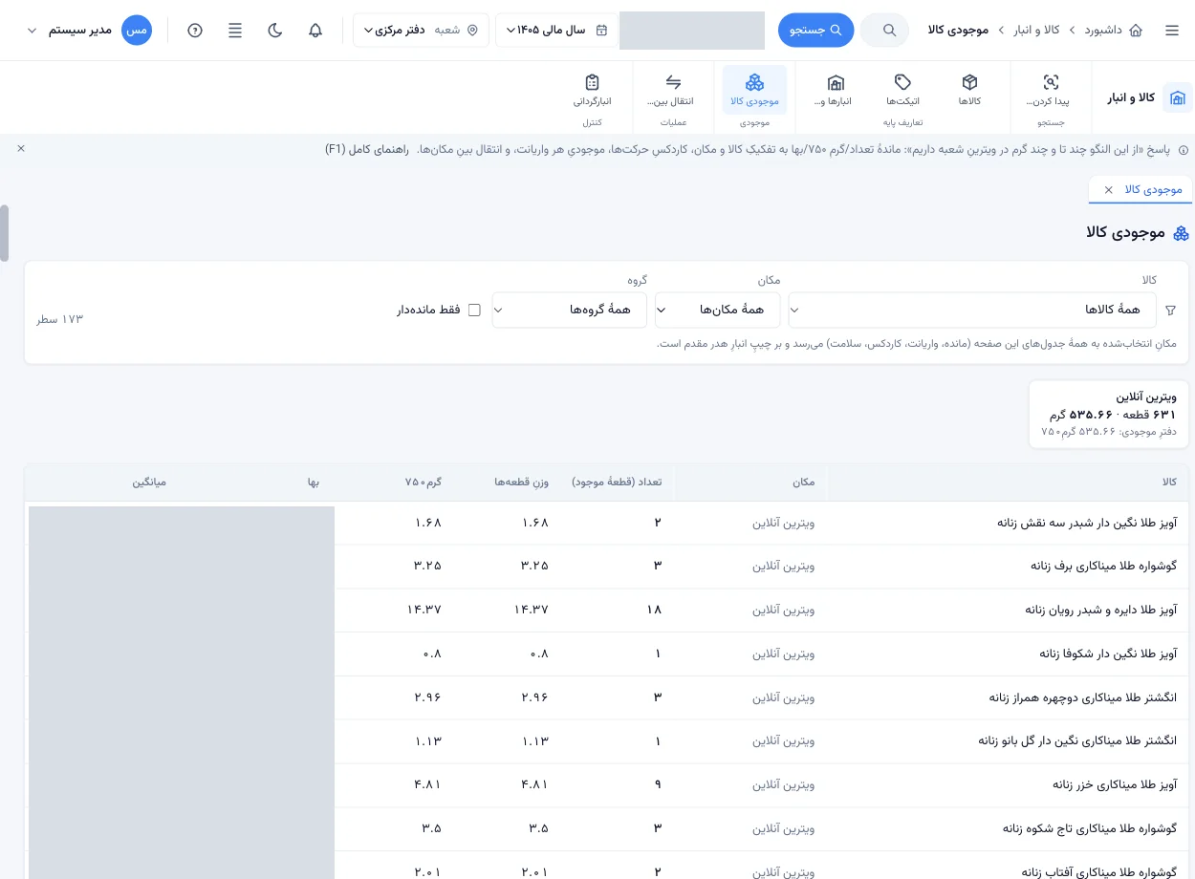
Task: Select موجودی کالا ribbon item
Action: point(754,90)
